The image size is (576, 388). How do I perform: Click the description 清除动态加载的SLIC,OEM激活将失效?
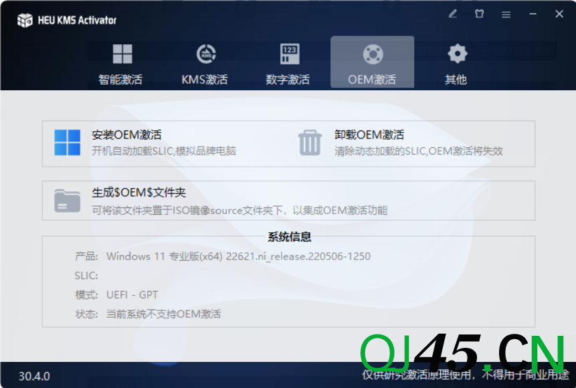(418, 151)
